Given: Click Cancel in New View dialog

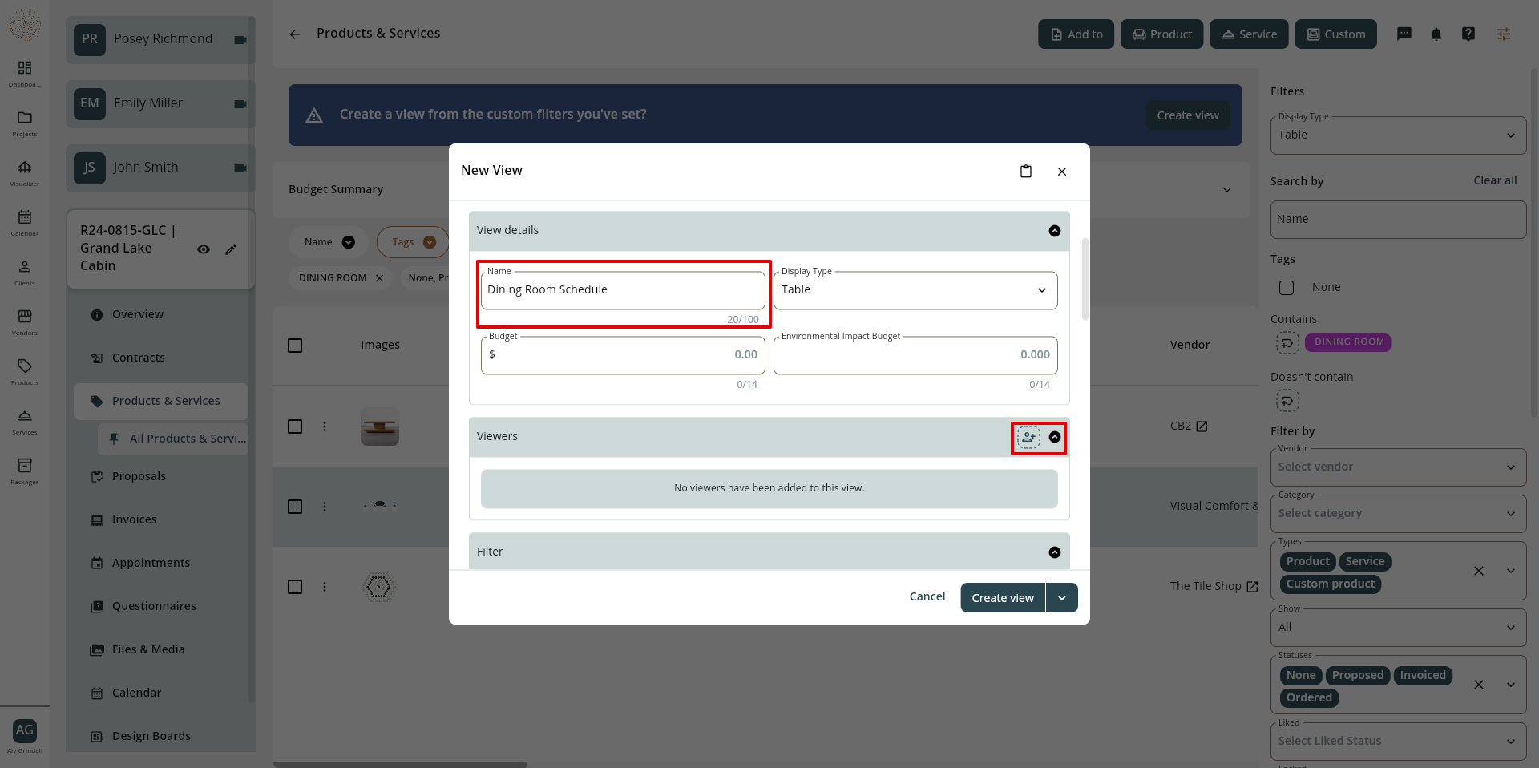Looking at the screenshot, I should coord(927,596).
